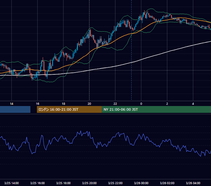Click the 3/25 18:00 date label
Screen dimensions: 211x186
pyautogui.click(x=63, y=183)
